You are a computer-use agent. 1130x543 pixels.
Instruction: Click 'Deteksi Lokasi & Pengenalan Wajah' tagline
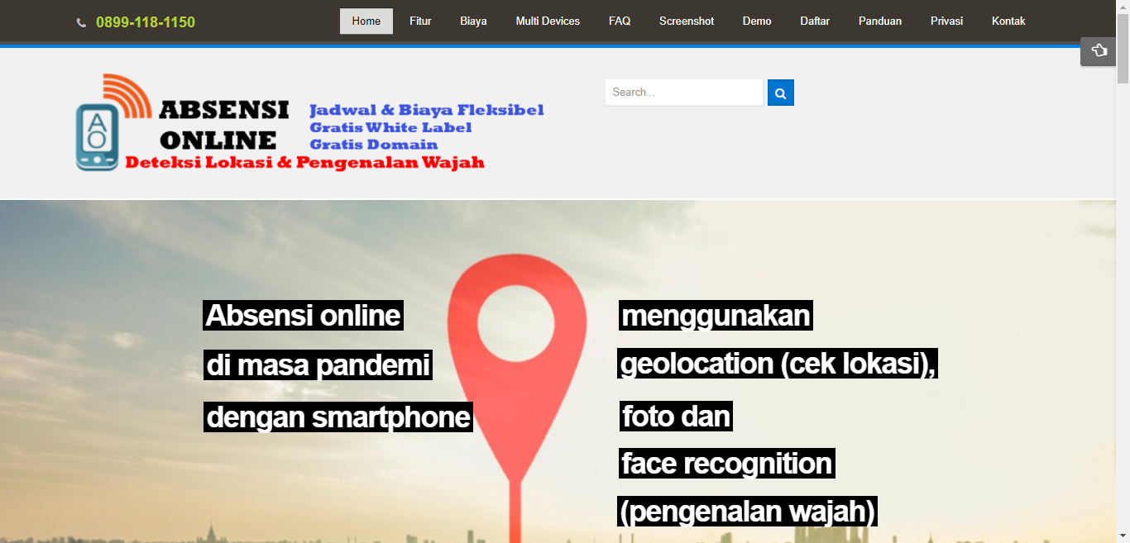point(304,162)
